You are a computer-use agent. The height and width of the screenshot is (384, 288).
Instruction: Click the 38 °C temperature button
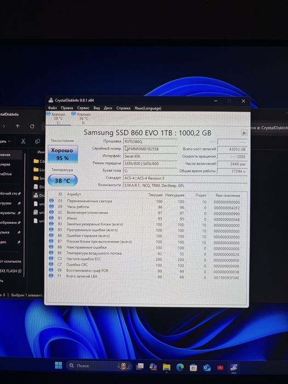pyautogui.click(x=63, y=180)
